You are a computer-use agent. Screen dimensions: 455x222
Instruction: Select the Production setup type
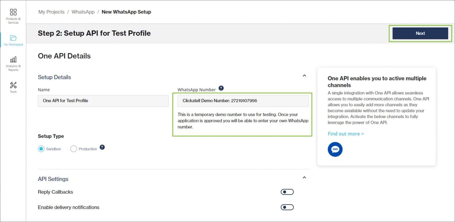(73, 149)
